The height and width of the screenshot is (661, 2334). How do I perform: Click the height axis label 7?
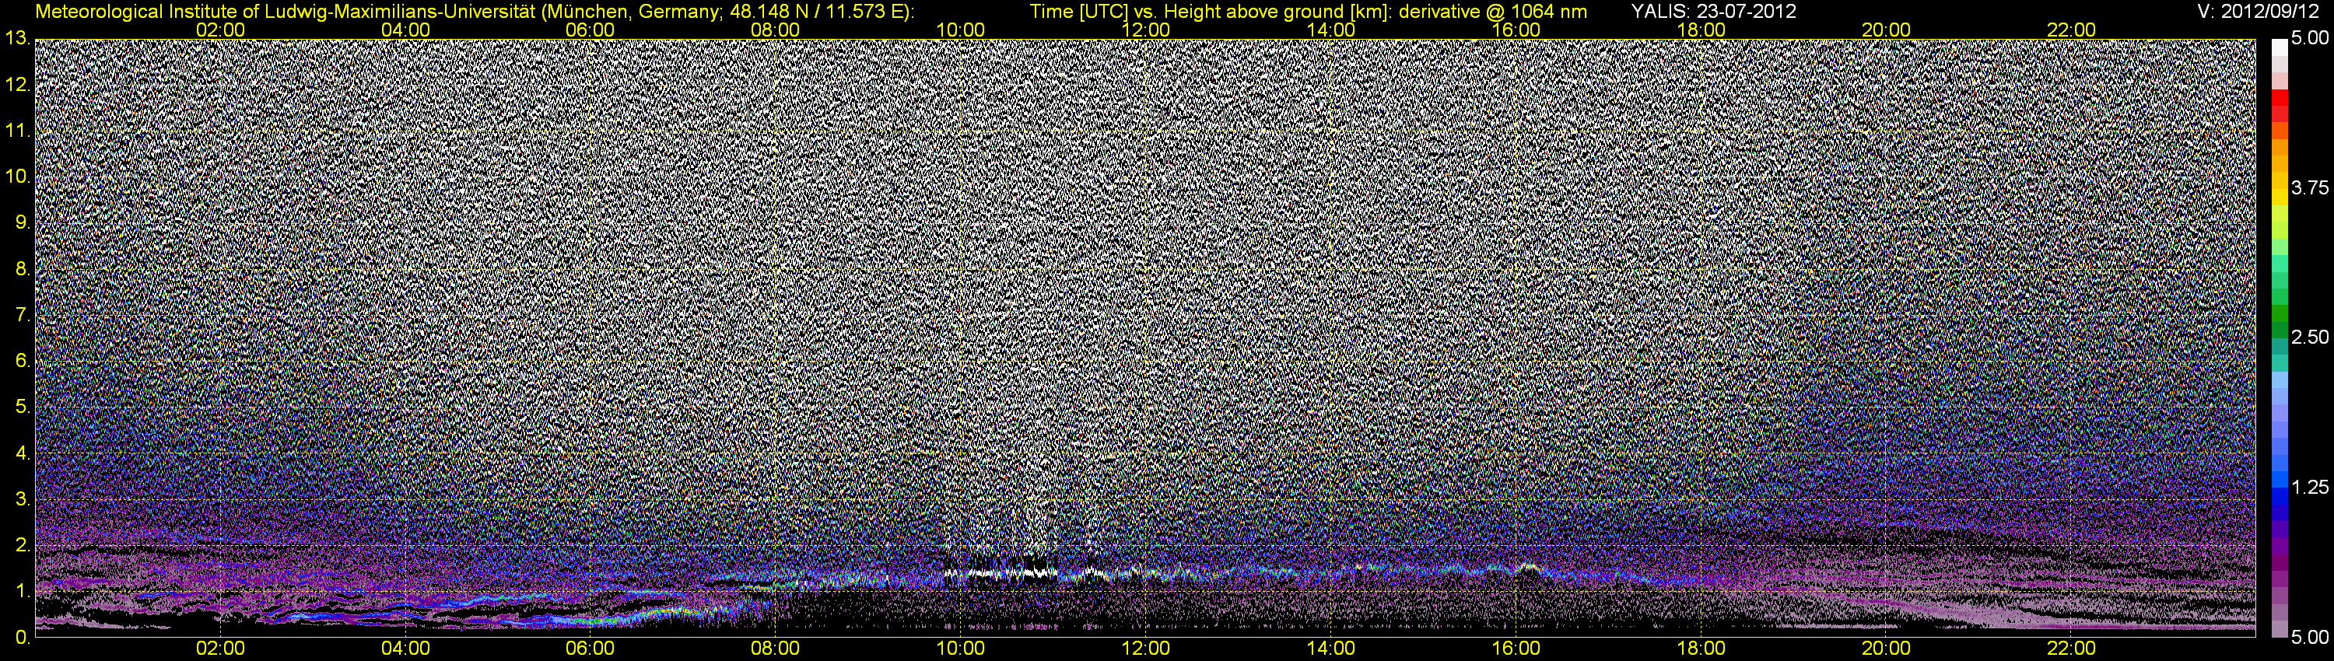click(23, 315)
